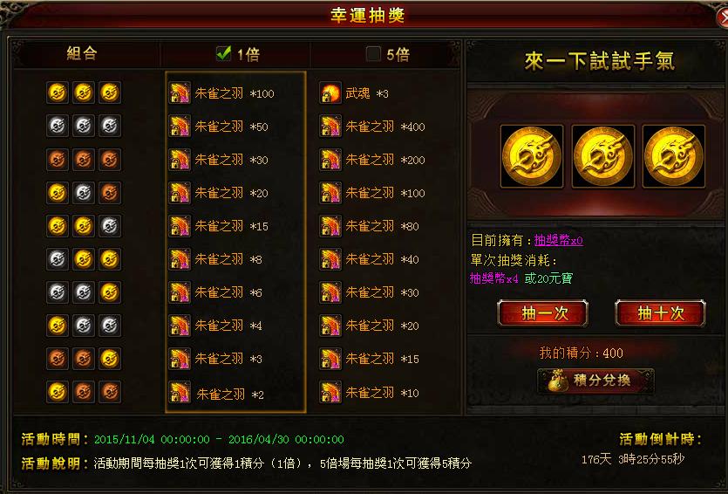
Task: Click the 武魂 *3 reward icon
Action: 330,93
